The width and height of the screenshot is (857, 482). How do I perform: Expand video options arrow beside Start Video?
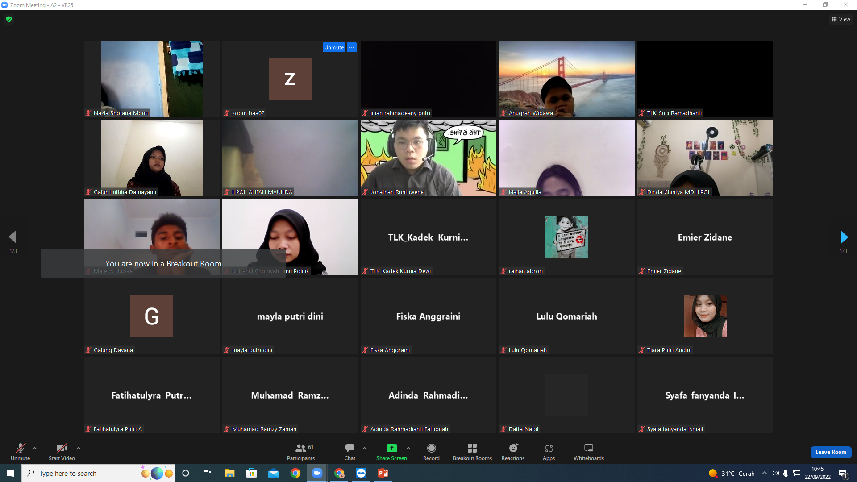[79, 448]
